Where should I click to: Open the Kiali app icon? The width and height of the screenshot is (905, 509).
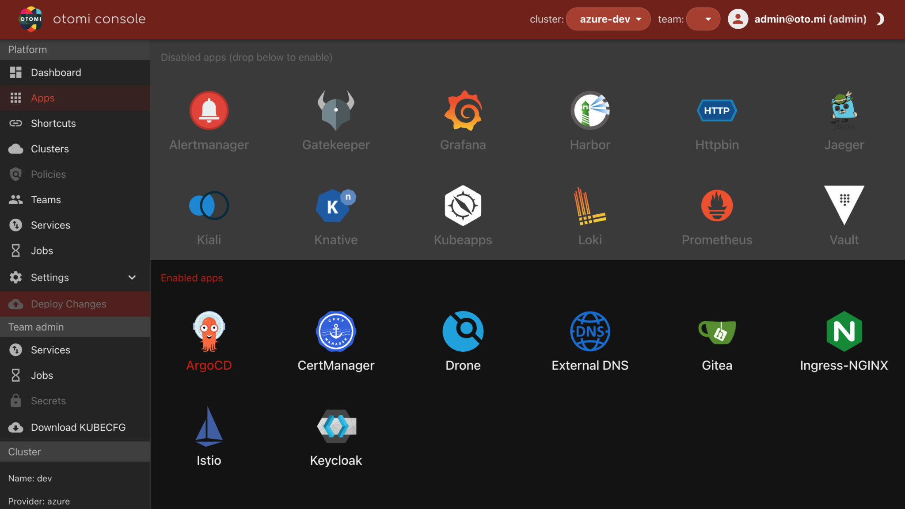(209, 205)
